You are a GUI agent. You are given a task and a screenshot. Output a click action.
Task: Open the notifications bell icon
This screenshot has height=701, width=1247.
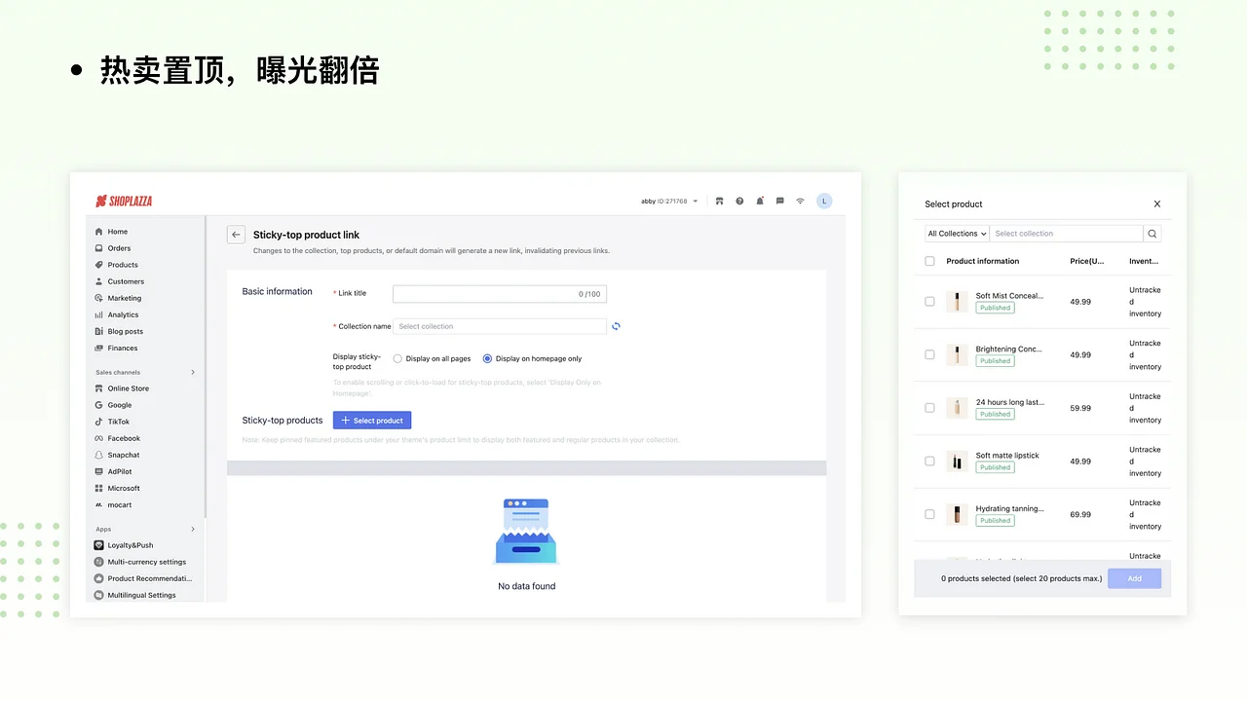pos(760,202)
